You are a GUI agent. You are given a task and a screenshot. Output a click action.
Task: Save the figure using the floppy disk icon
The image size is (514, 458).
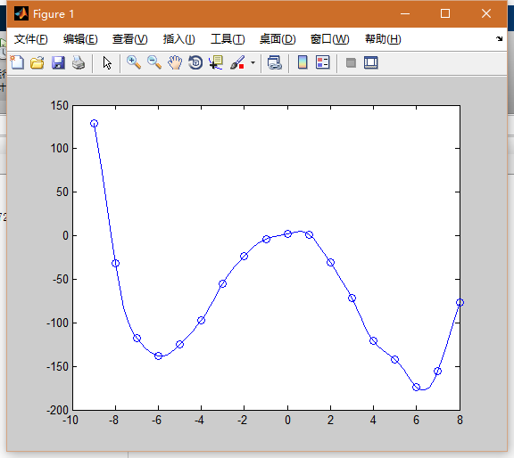(58, 62)
